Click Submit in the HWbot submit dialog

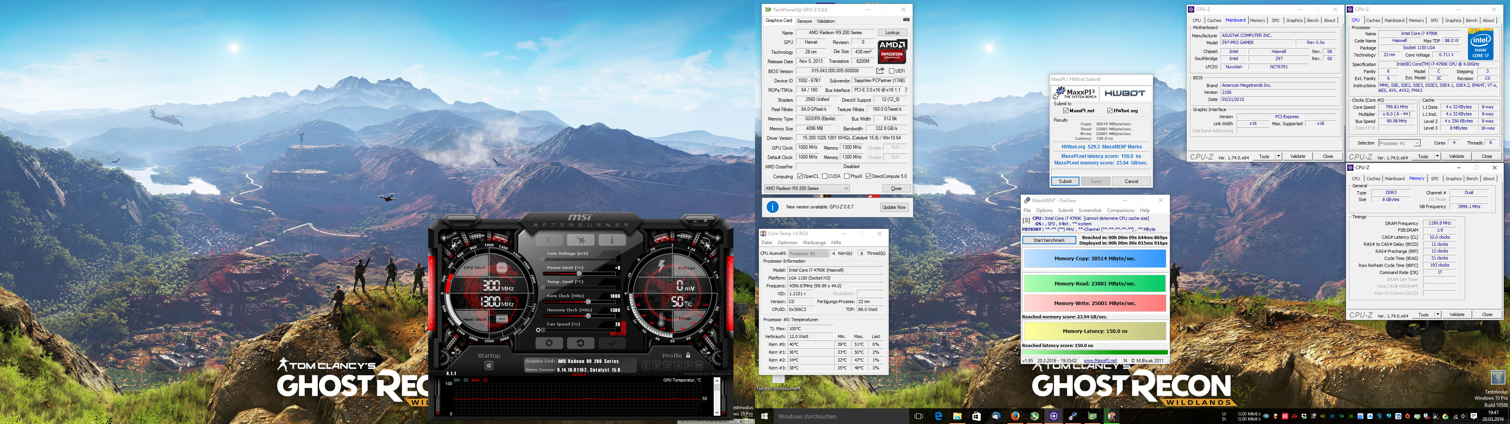pos(1065,181)
